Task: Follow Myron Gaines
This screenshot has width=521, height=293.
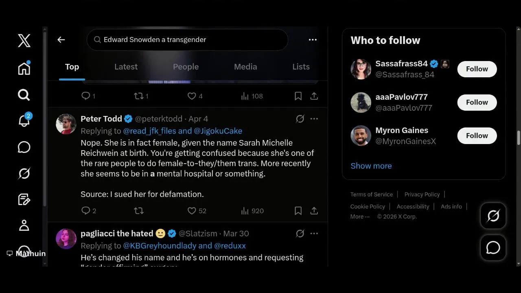Action: tap(477, 136)
